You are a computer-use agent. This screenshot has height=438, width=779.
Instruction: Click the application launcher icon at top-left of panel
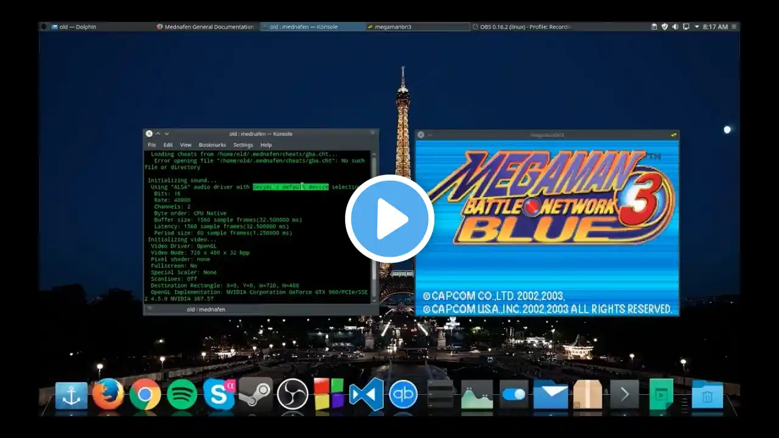click(x=43, y=27)
